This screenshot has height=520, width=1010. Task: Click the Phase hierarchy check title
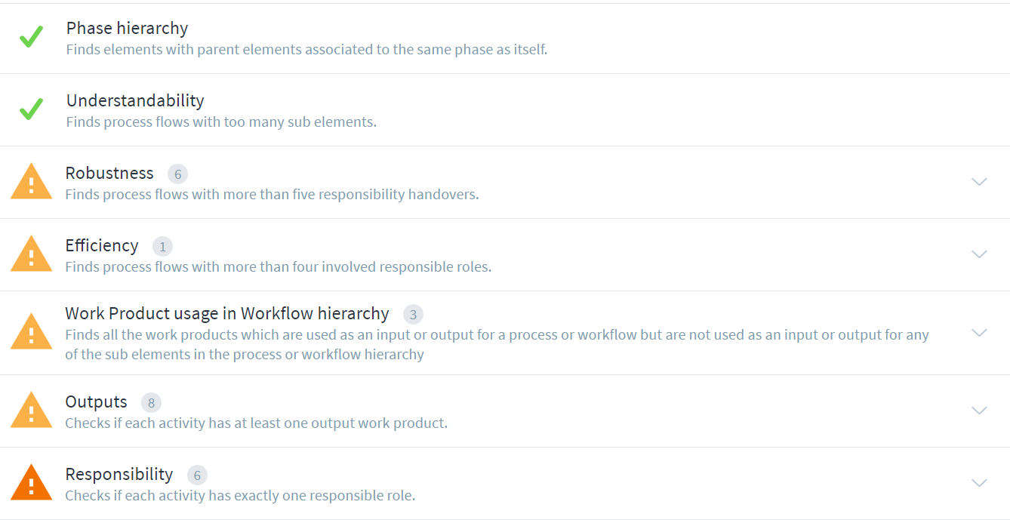127,28
